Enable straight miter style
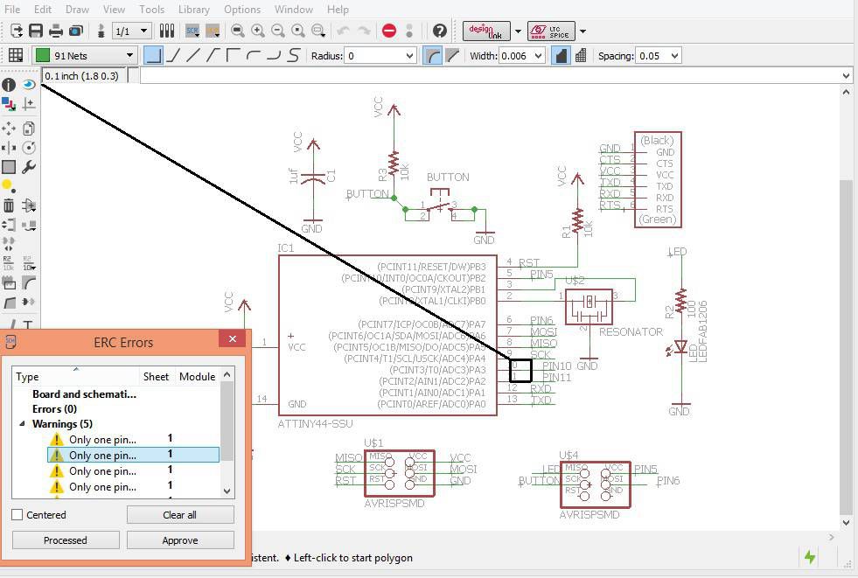Screen dimensions: 858x578 [x=452, y=55]
